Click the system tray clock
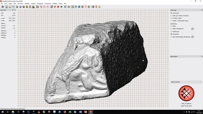Screen dimensions: 203x114 [199, 112]
